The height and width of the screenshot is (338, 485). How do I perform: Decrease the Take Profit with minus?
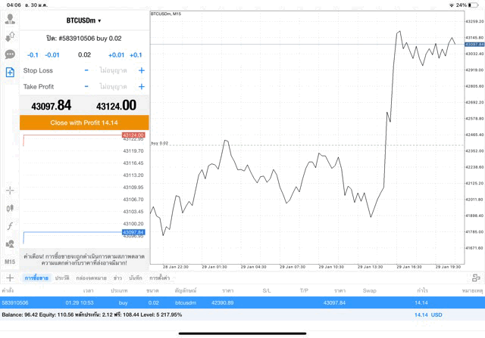click(86, 87)
